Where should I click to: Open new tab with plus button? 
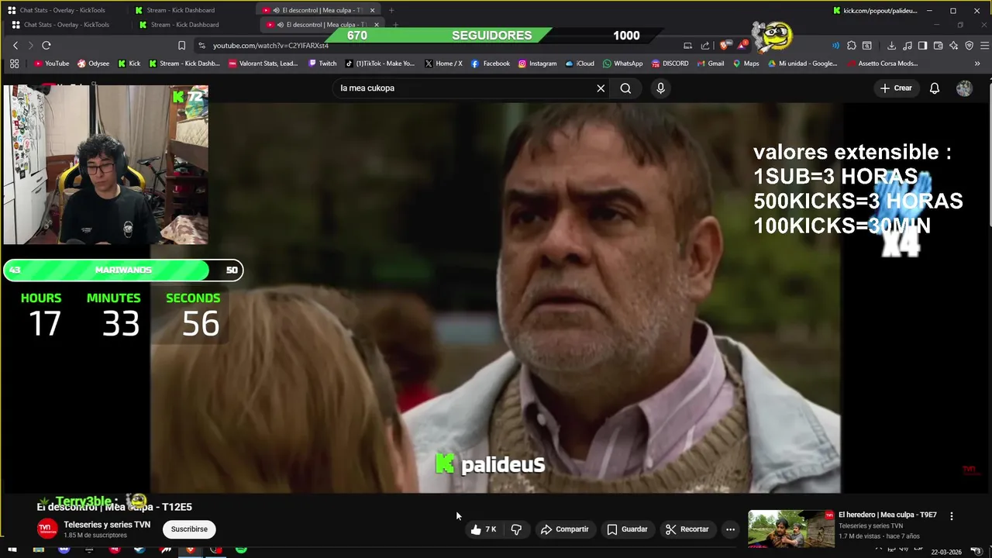coord(391,10)
